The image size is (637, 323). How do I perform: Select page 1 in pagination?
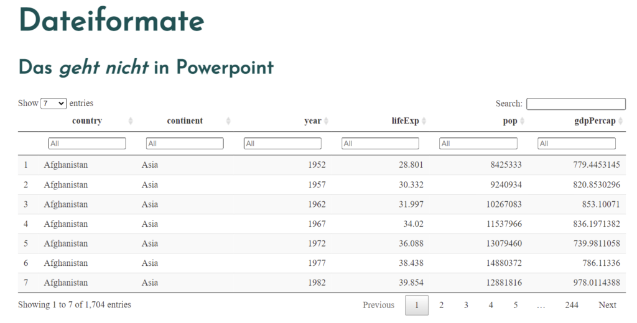(416, 305)
